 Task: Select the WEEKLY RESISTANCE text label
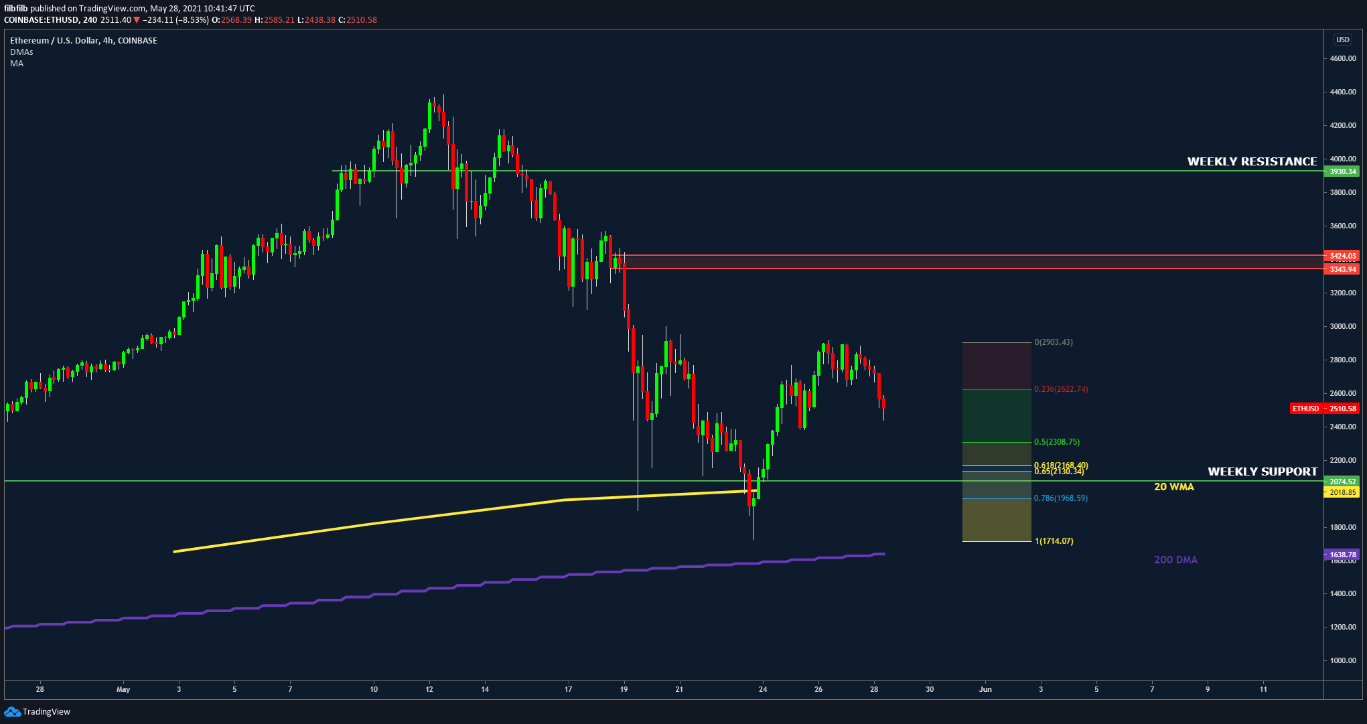[1252, 161]
